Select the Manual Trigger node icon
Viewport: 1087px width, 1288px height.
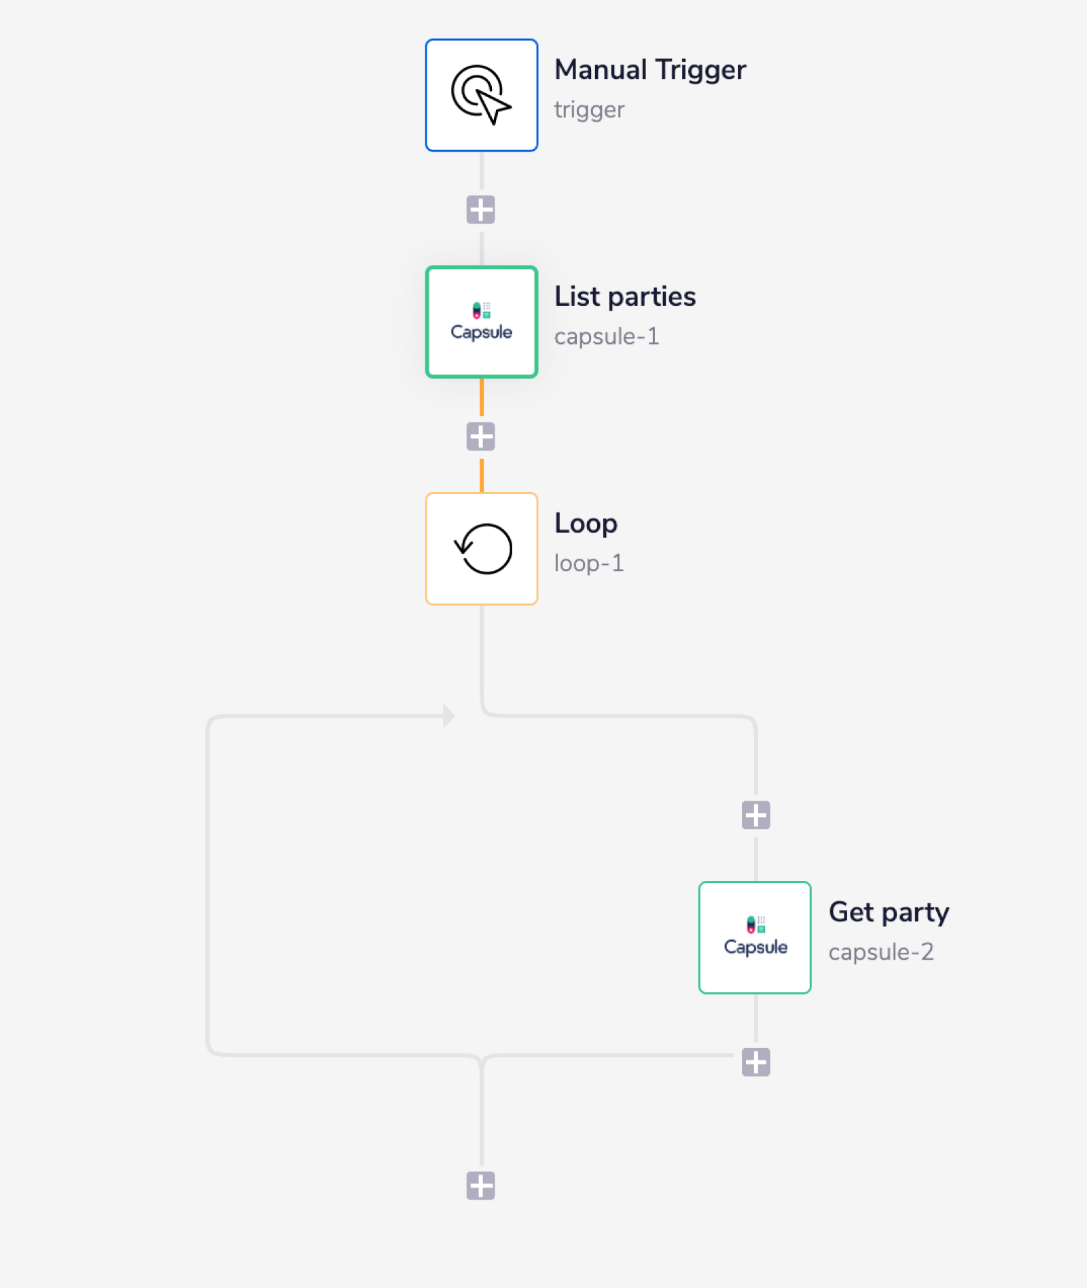click(481, 95)
